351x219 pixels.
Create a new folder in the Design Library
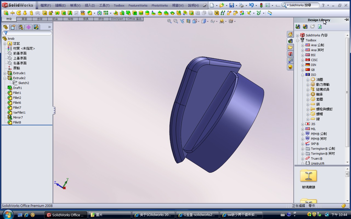(313, 27)
